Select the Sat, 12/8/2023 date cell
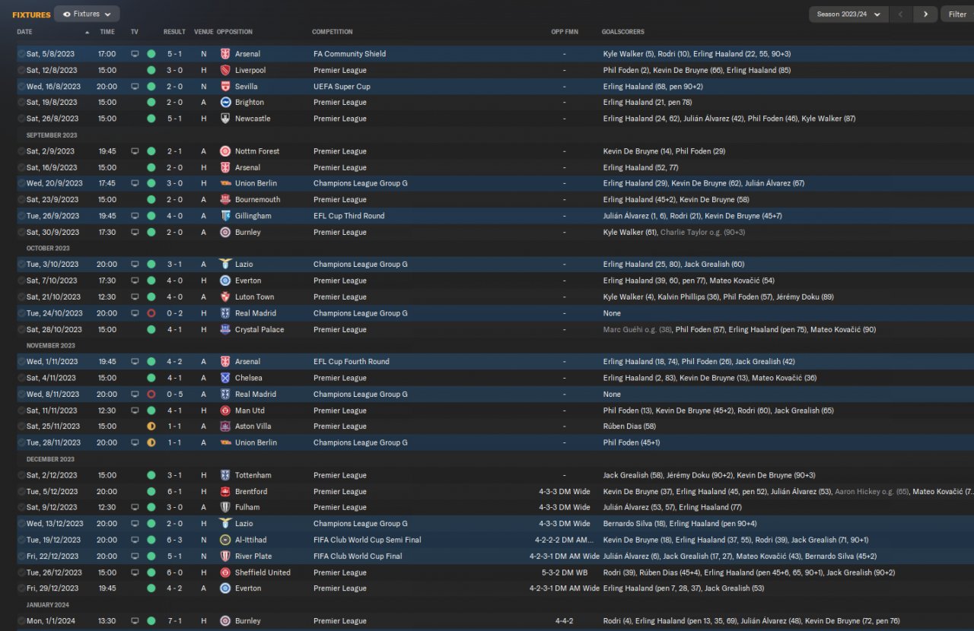This screenshot has height=631, width=974. [x=52, y=70]
